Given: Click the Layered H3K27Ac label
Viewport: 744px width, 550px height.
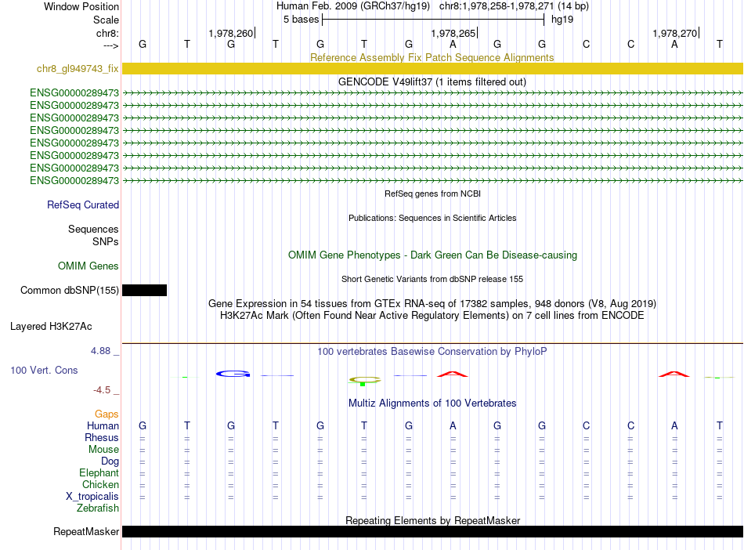Looking at the screenshot, I should coord(51,327).
